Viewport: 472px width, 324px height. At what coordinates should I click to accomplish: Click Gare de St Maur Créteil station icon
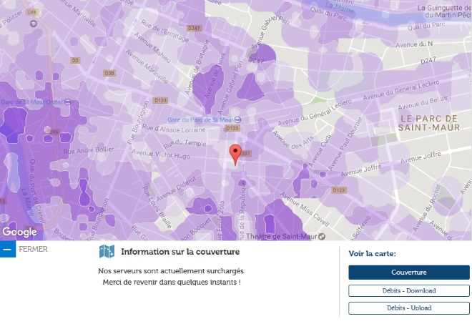point(68,102)
